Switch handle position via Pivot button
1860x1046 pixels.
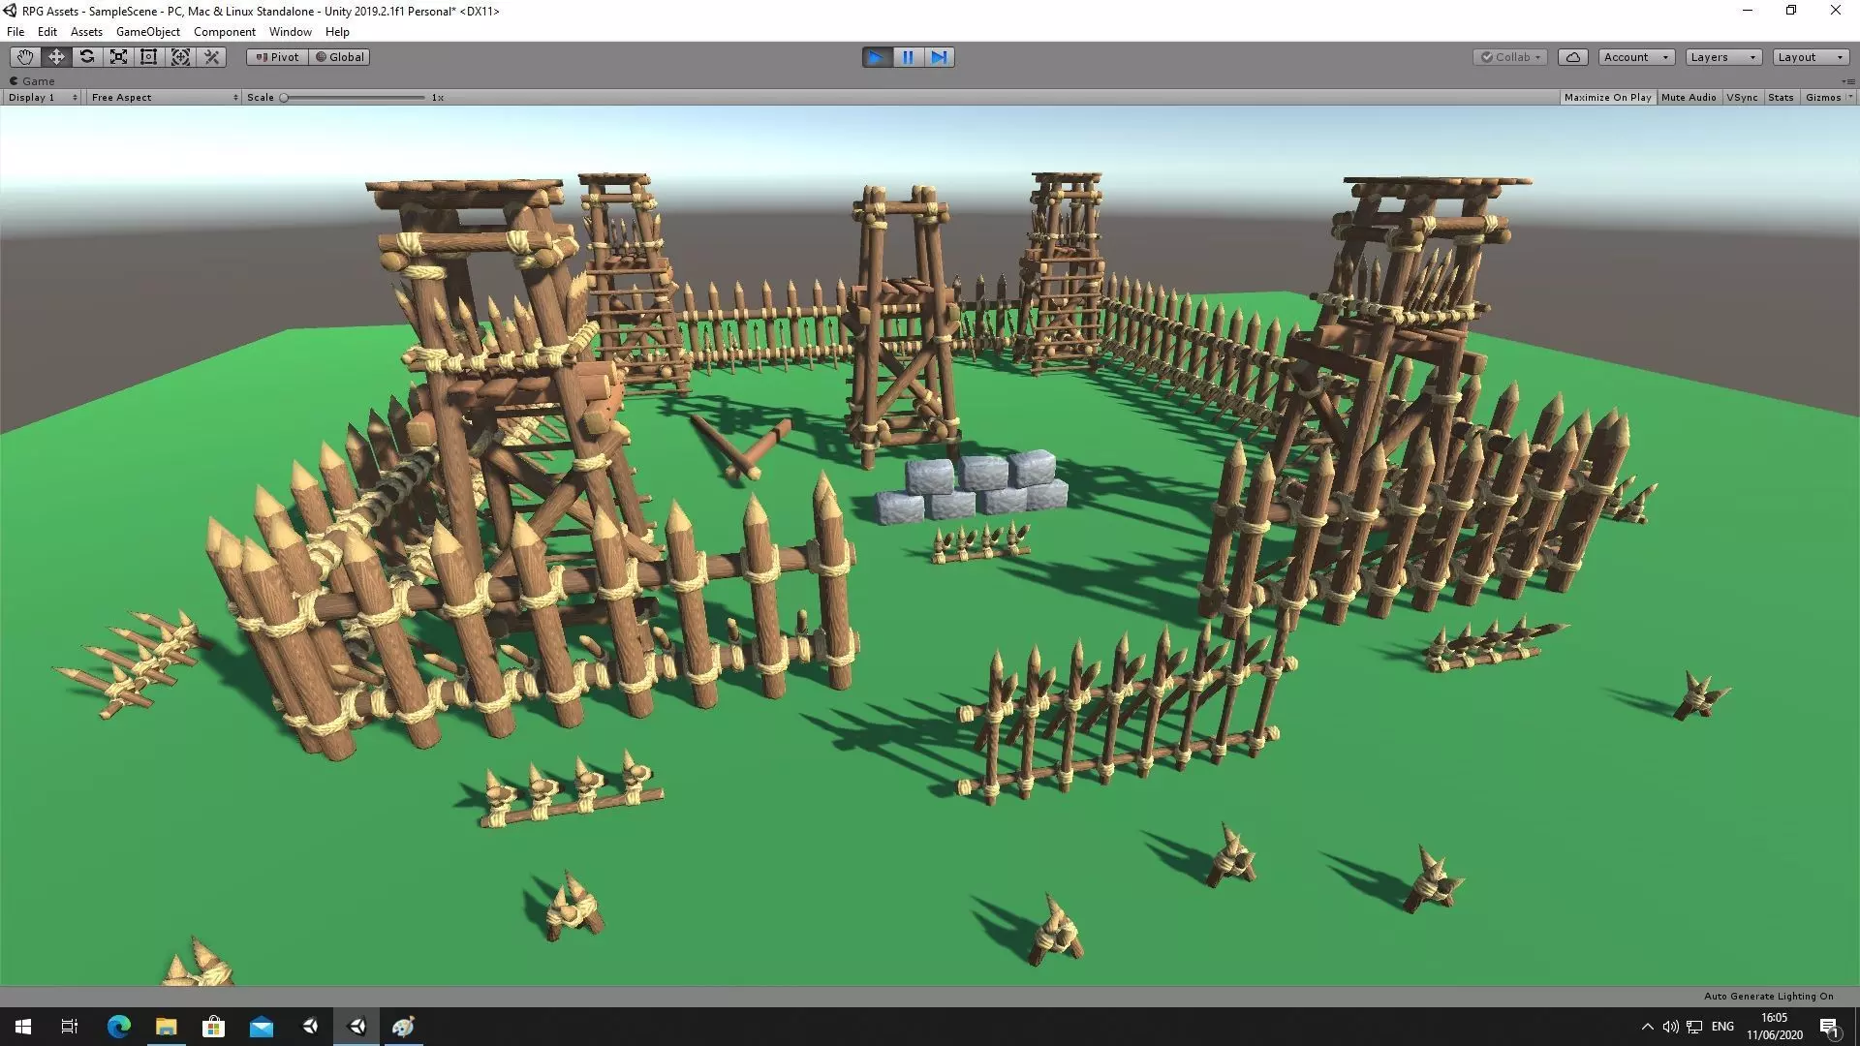coord(277,57)
